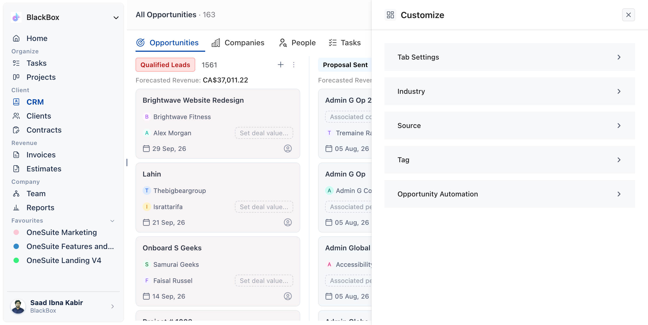Click the Clients people icon
The width and height of the screenshot is (648, 325).
click(x=16, y=116)
